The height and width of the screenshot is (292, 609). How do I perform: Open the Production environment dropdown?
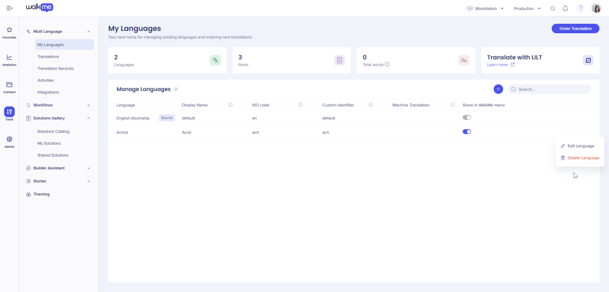coord(527,9)
